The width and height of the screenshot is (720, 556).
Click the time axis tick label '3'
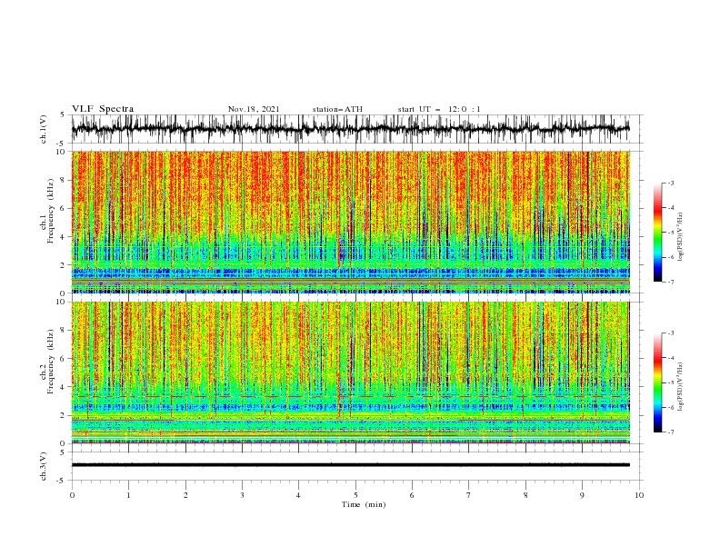[x=242, y=495]
